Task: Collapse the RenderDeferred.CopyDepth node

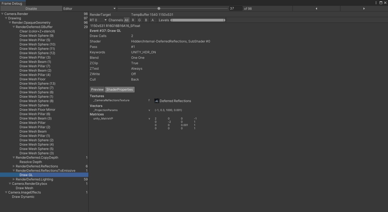Action: (x=14, y=158)
